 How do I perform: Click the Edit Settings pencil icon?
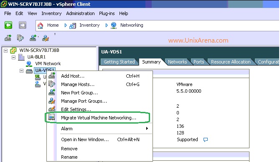click(52, 109)
